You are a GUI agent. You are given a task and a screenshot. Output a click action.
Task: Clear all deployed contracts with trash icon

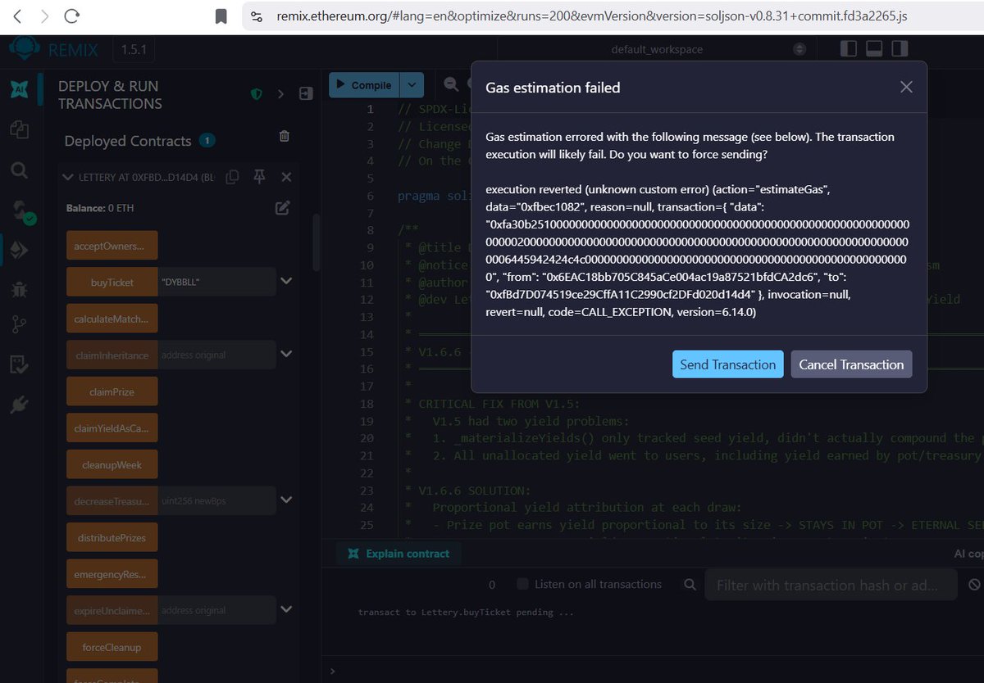point(284,137)
